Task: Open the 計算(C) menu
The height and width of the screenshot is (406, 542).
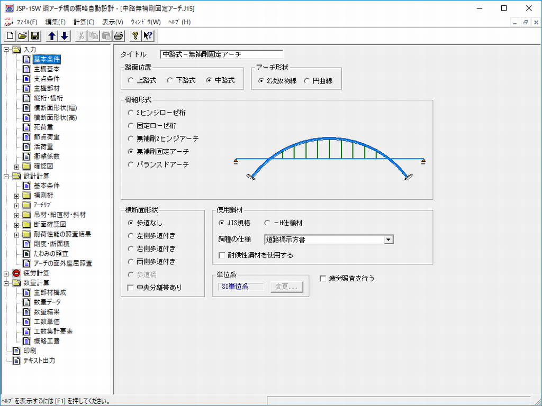Action: (84, 22)
